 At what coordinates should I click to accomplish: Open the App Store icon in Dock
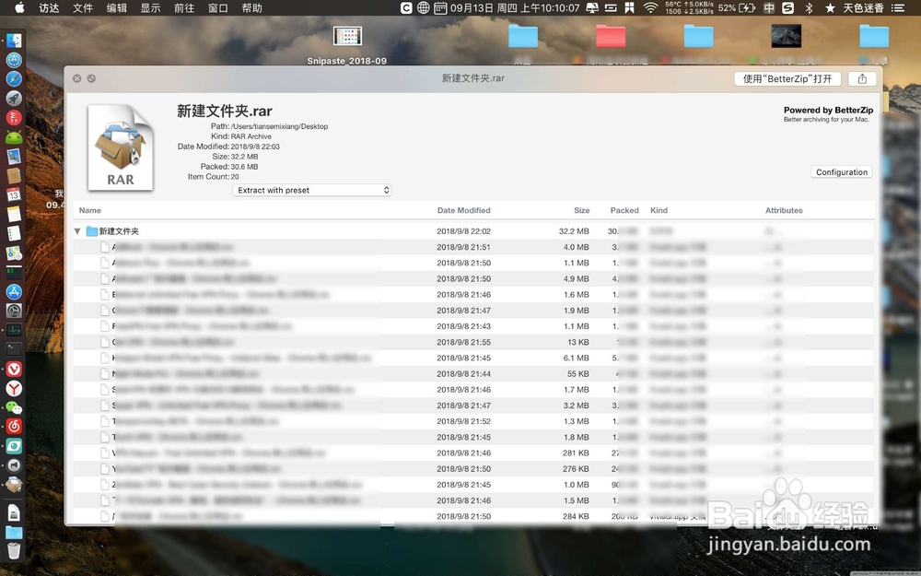(x=14, y=291)
